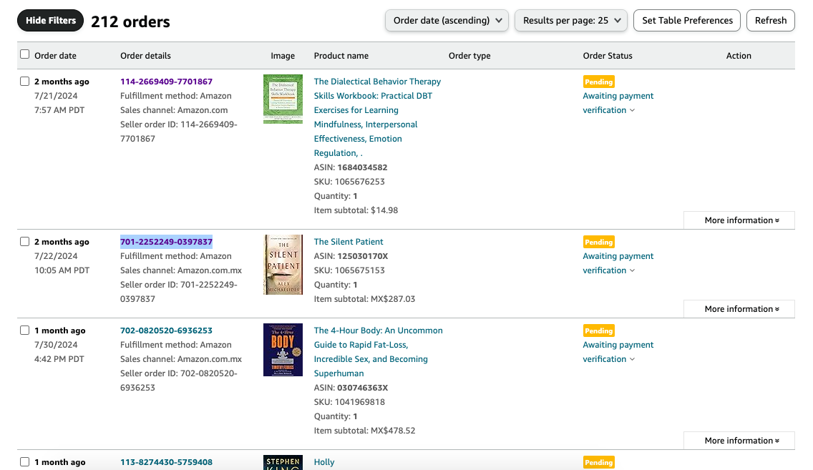813x470 pixels.
Task: Click Pending badge on DBT Workbook order
Action: pyautogui.click(x=599, y=82)
